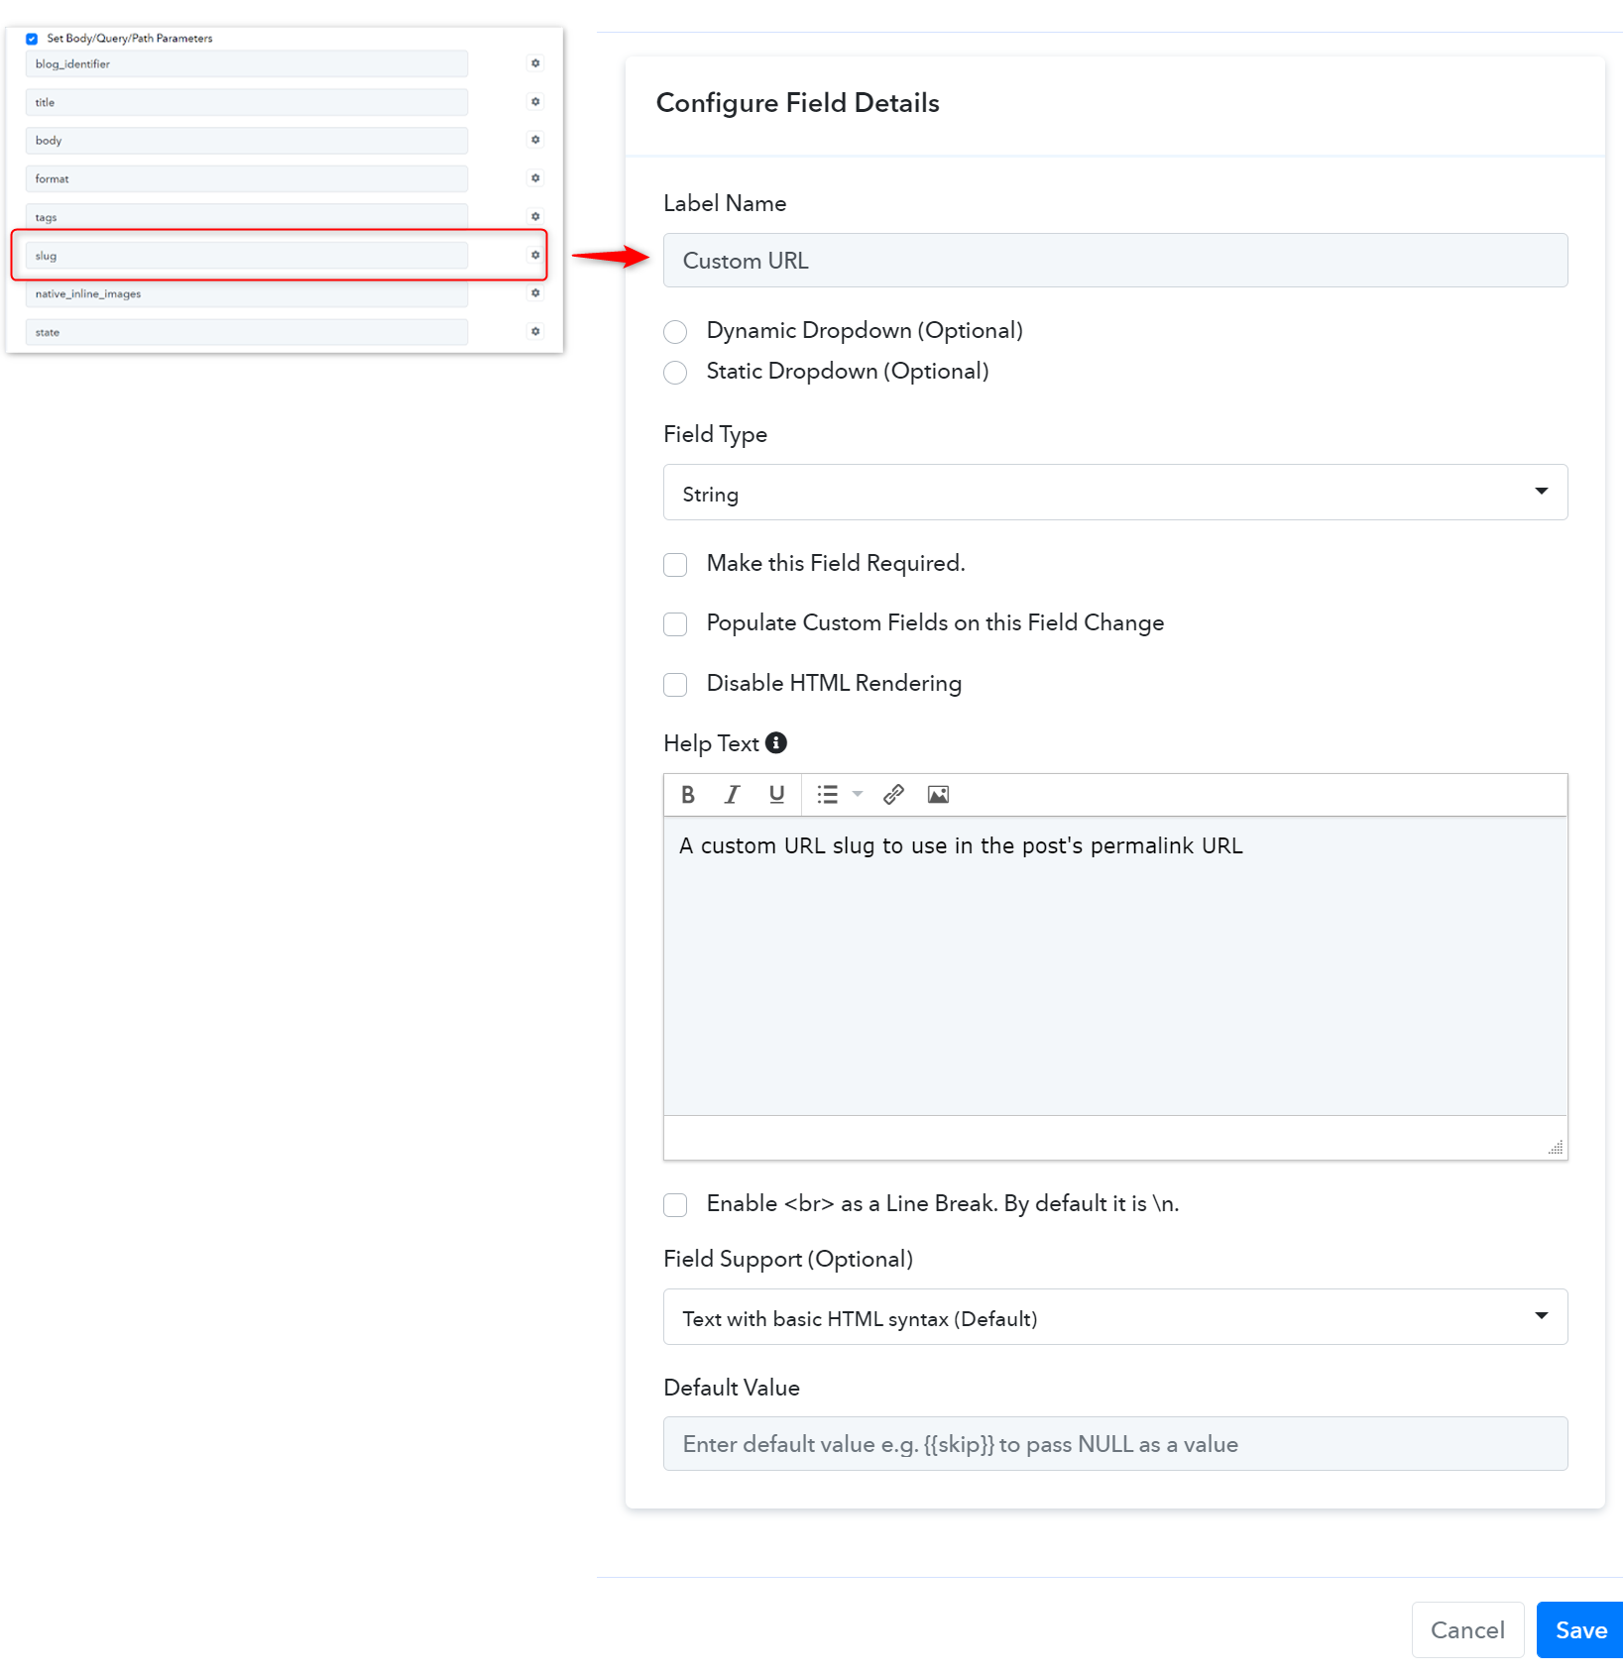The width and height of the screenshot is (1623, 1675).
Task: Click the Label Name input field
Action: pos(1115,261)
